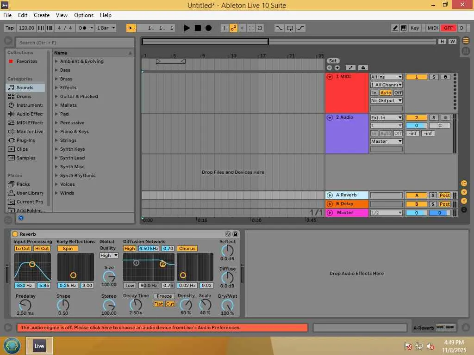The image size is (474, 355).
Task: Click automation mode toggle icon
Action: click(350, 67)
